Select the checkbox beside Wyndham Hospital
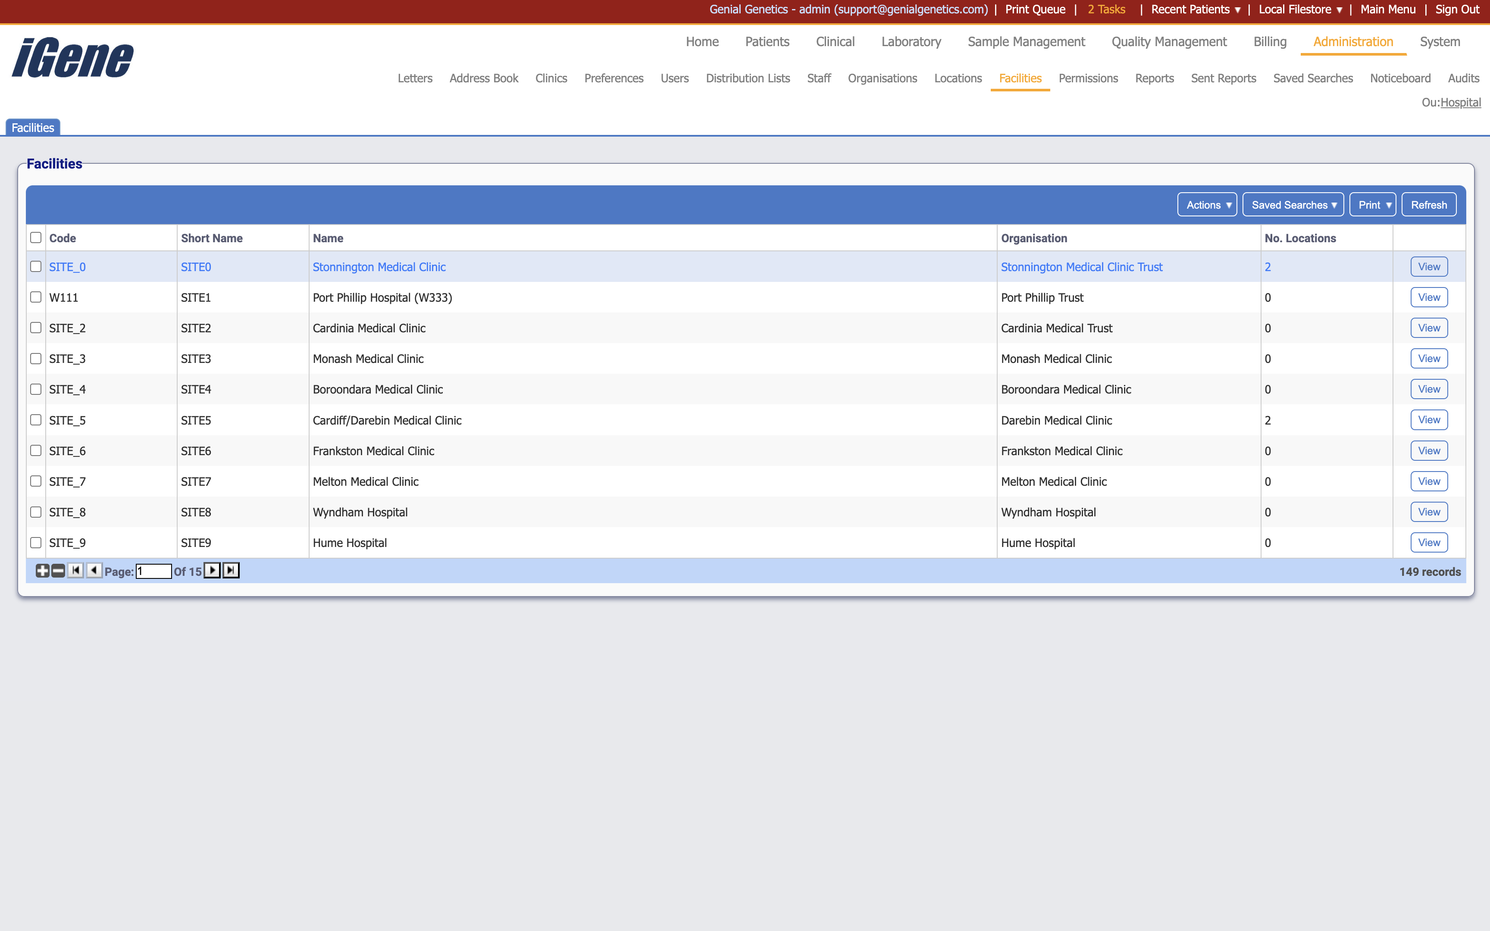 (x=36, y=512)
